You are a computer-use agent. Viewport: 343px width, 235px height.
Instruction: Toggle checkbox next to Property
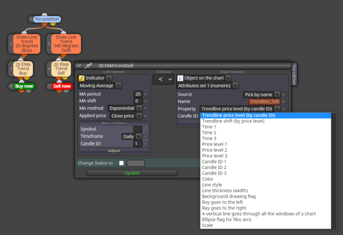tap(283, 108)
